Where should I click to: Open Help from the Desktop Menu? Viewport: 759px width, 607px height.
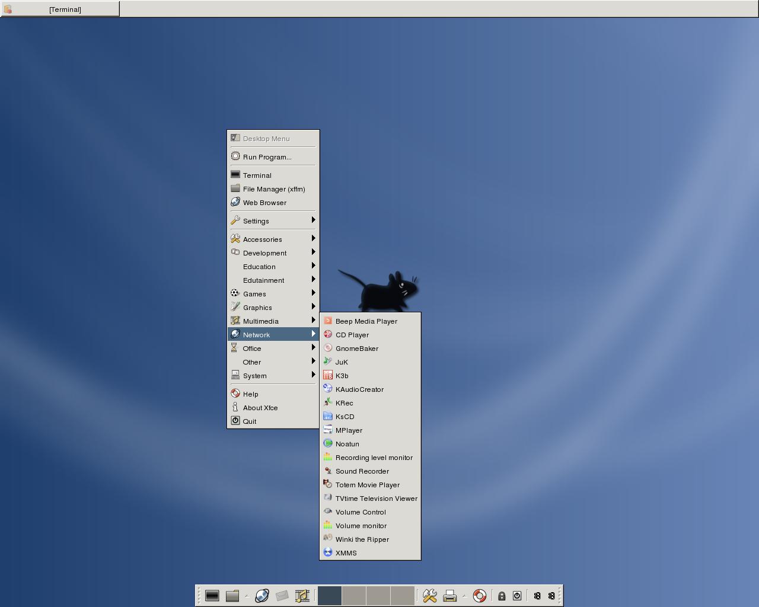pos(273,394)
